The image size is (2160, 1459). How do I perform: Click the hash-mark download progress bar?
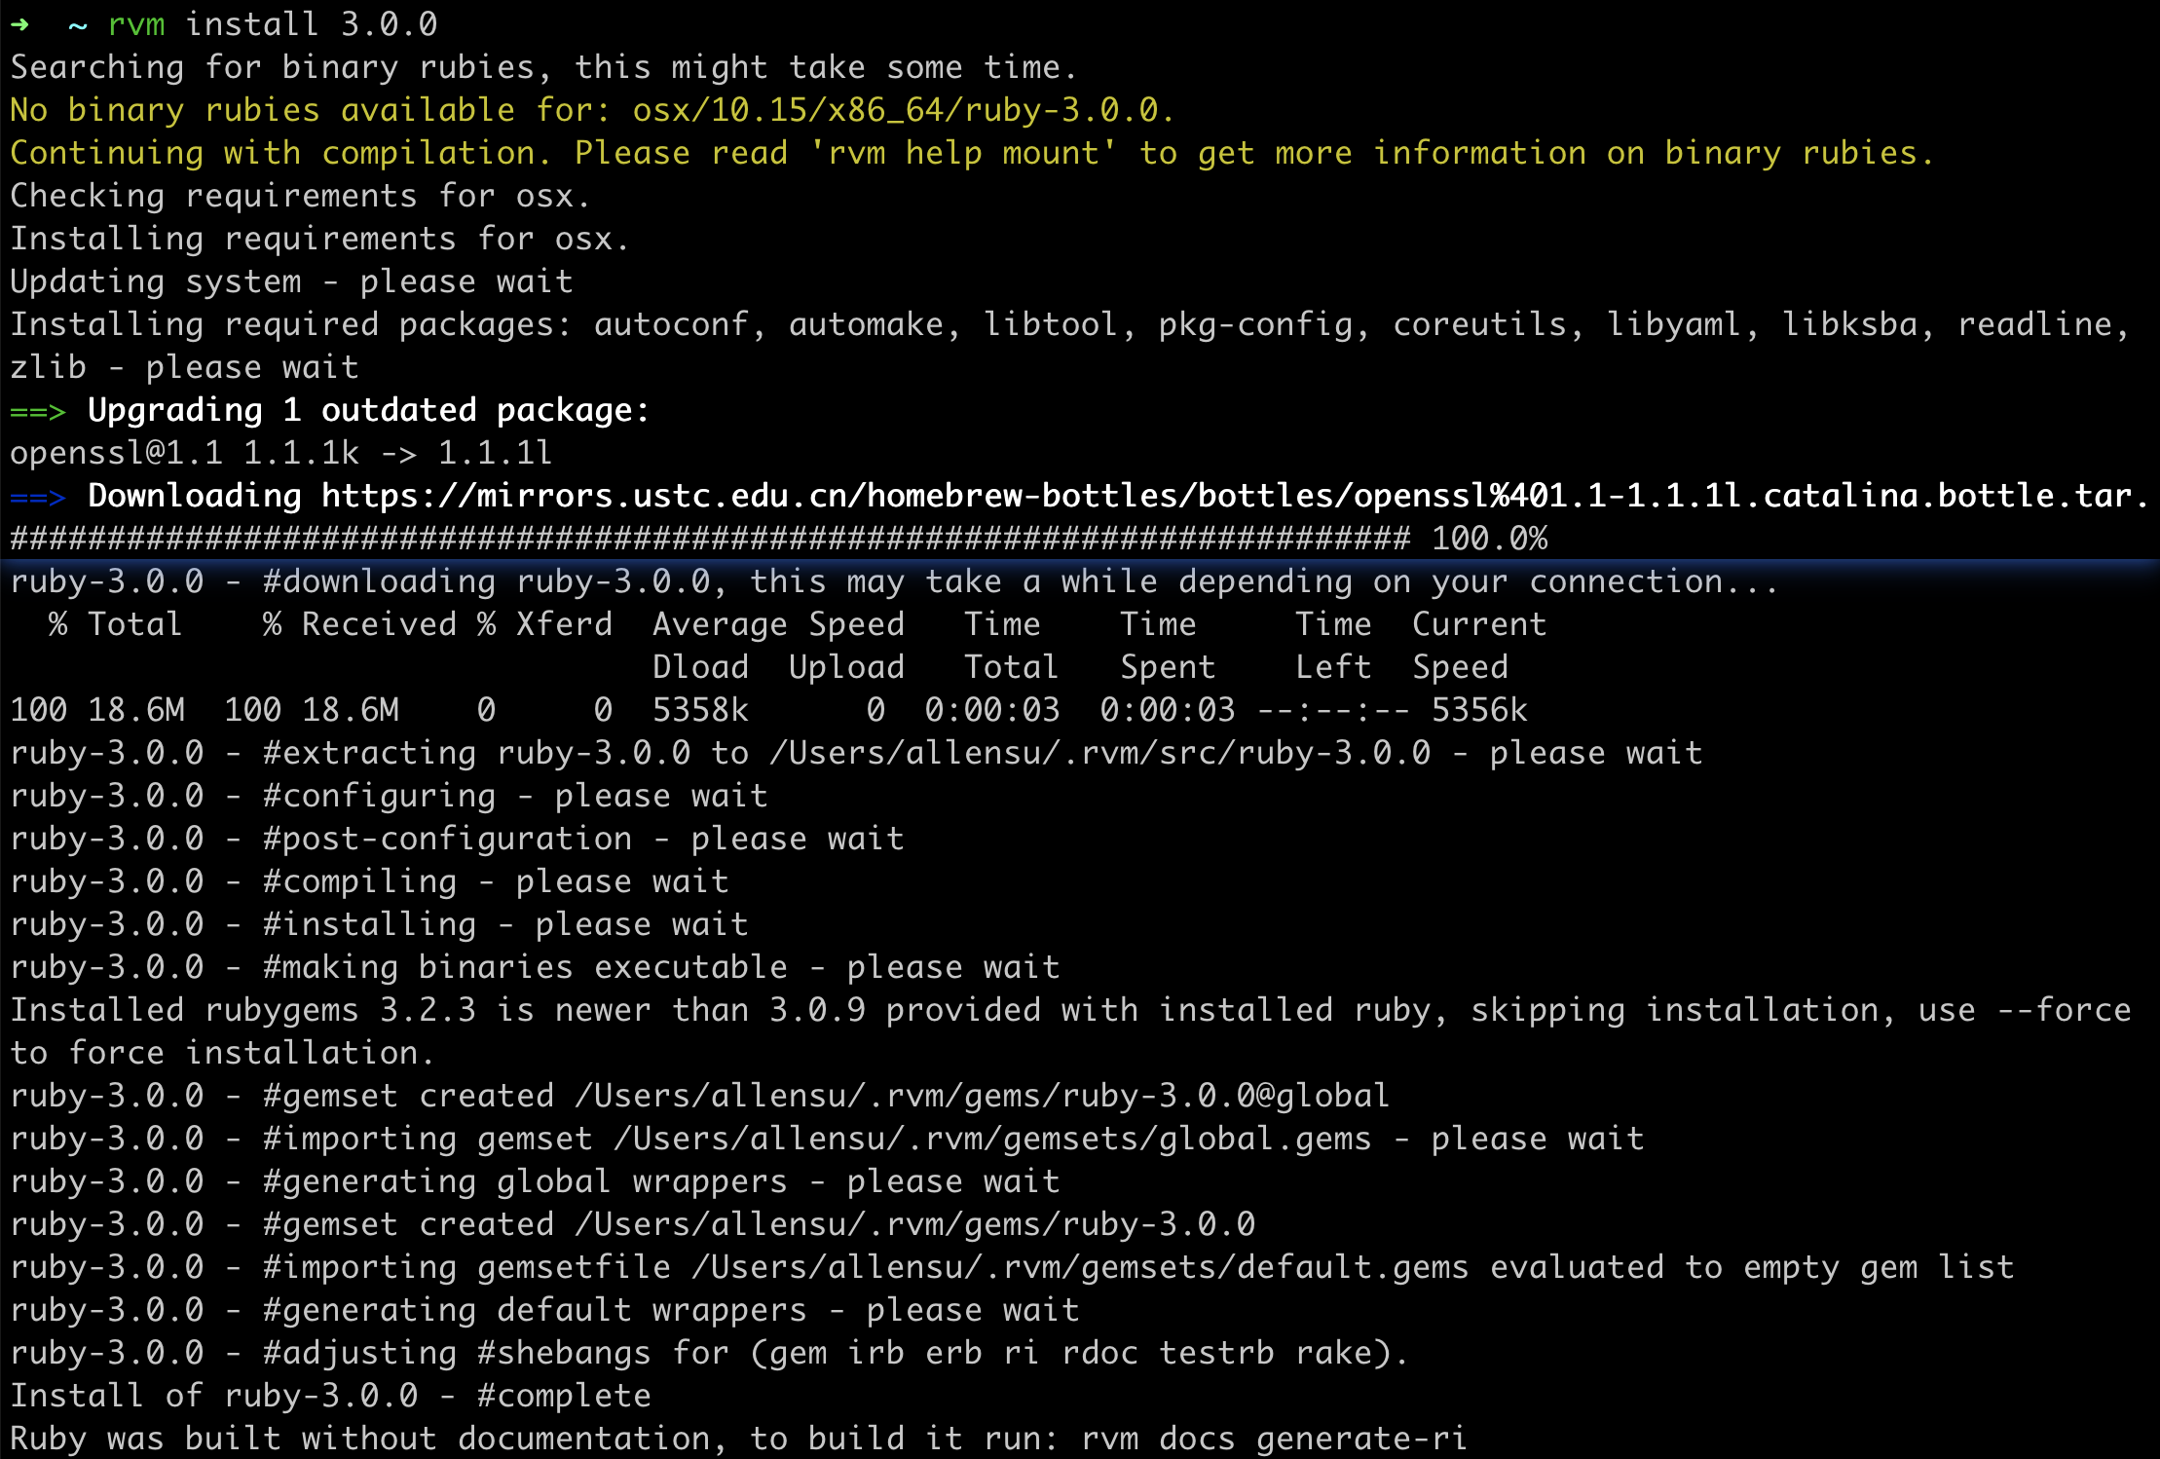[x=709, y=539]
